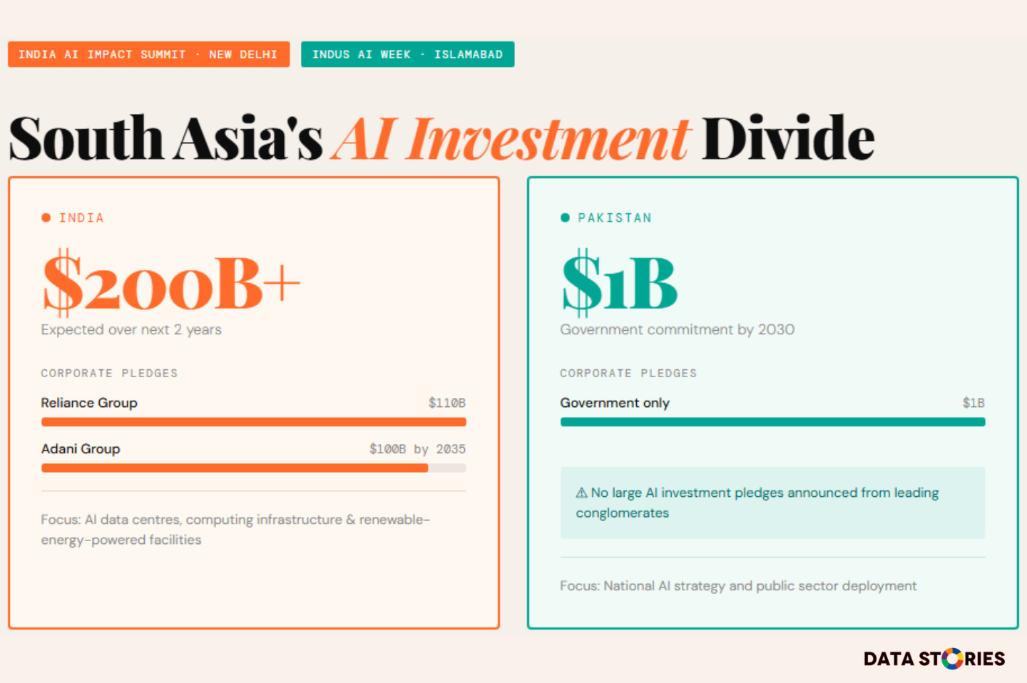Image resolution: width=1027 pixels, height=683 pixels.
Task: Click the India focus description text
Action: (235, 530)
